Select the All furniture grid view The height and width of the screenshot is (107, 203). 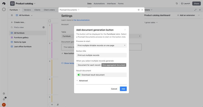click(28, 33)
